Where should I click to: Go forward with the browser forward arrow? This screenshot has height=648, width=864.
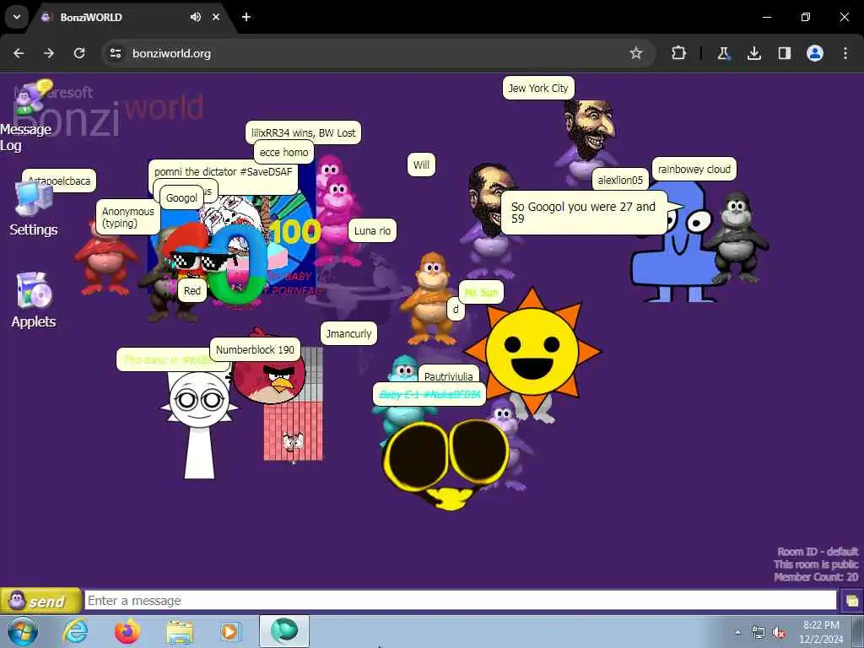(49, 53)
